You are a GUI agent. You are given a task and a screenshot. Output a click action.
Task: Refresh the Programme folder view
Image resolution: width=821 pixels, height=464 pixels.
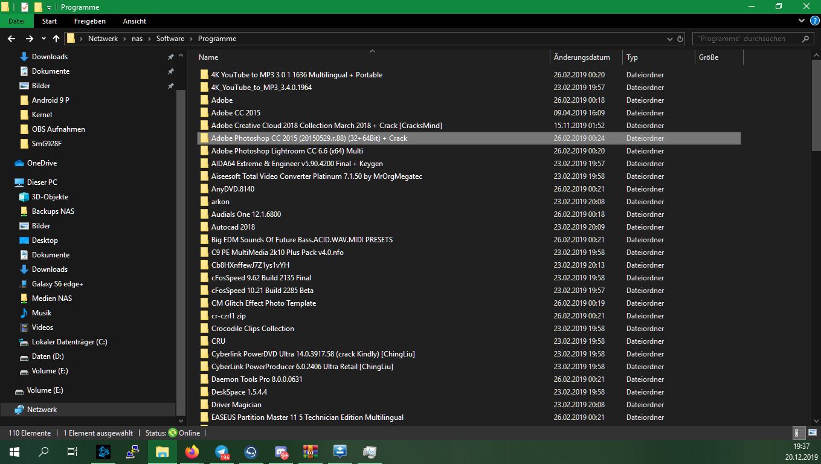681,39
